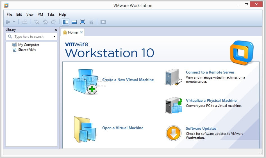Toggle the Show Library sidebar icon
266x158 pixels.
[x=66, y=22]
